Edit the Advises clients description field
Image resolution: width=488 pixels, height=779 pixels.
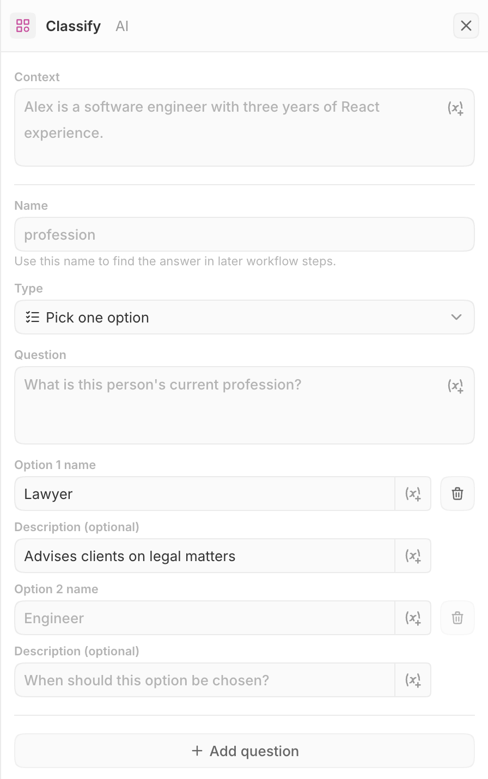(x=205, y=556)
